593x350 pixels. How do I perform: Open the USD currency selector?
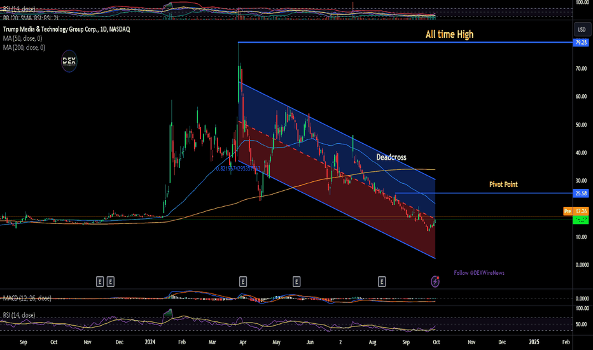pyautogui.click(x=582, y=29)
